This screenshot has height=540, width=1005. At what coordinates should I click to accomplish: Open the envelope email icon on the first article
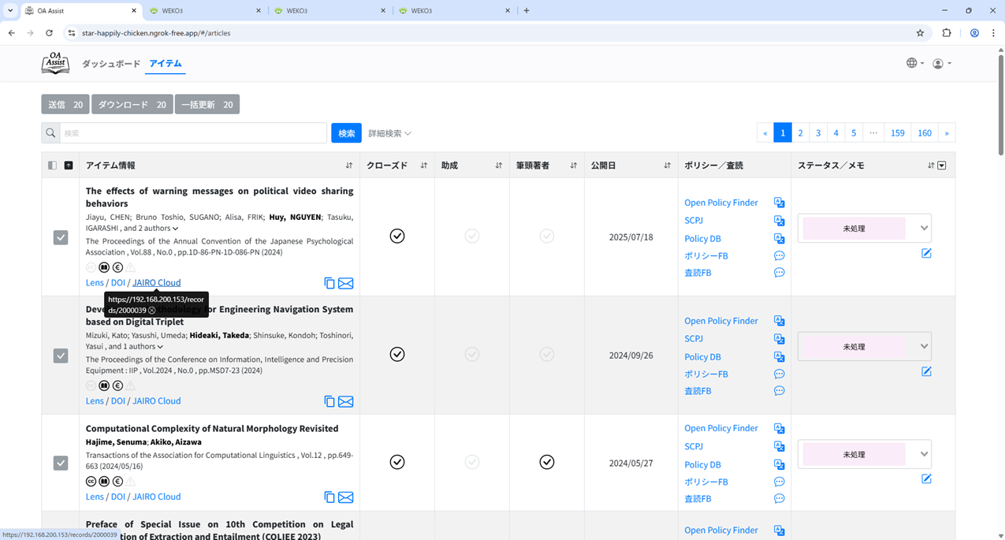[x=345, y=283]
